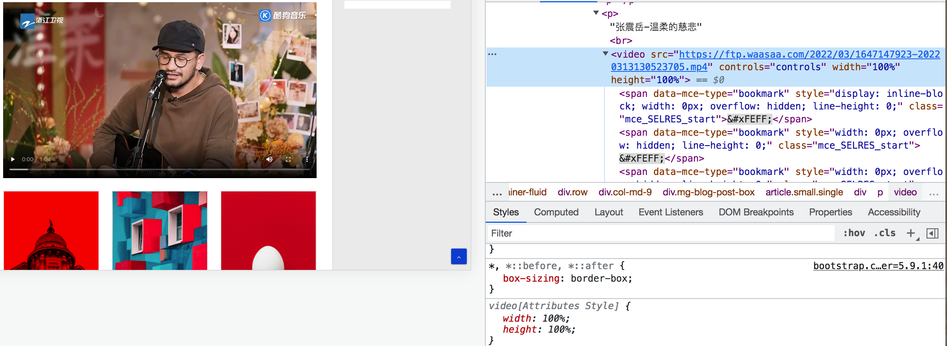Collapse the <p> element in DOM tree
947x346 pixels.
(596, 13)
